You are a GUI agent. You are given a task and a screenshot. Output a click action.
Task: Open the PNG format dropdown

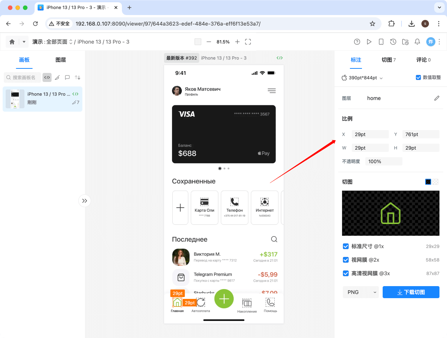[360, 292]
